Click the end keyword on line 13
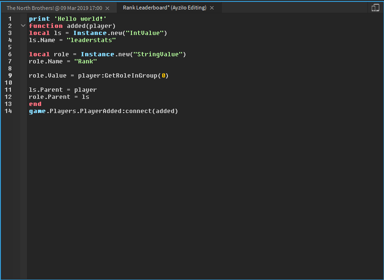This screenshot has width=384, height=280. point(35,104)
